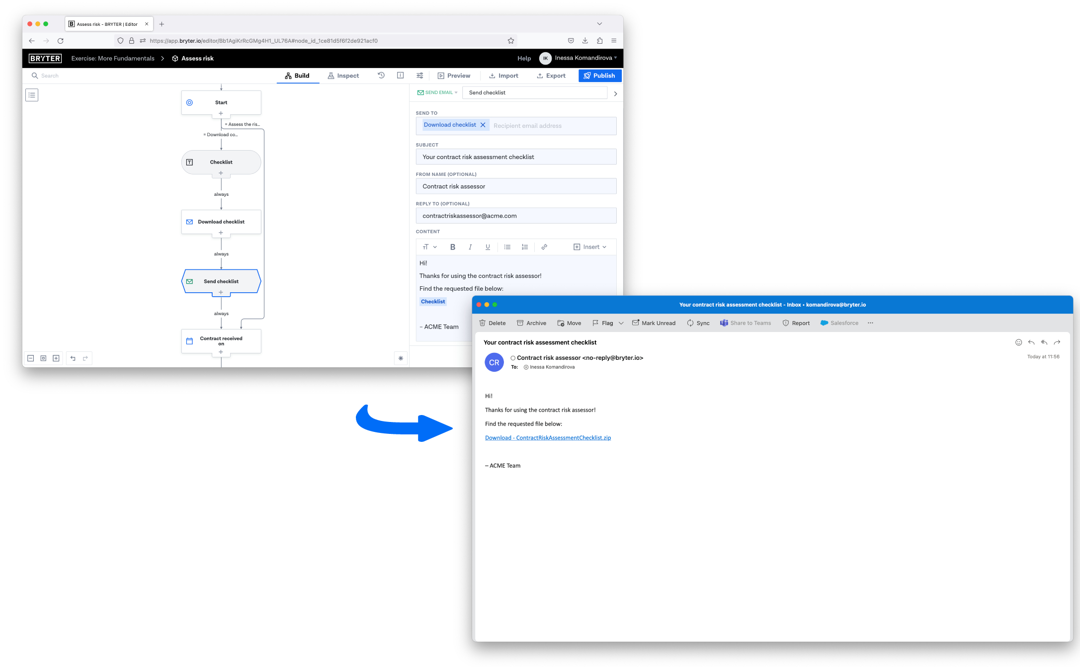Viewport: 1080px width, 667px height.
Task: Insert numbered list in content editor
Action: [525, 247]
